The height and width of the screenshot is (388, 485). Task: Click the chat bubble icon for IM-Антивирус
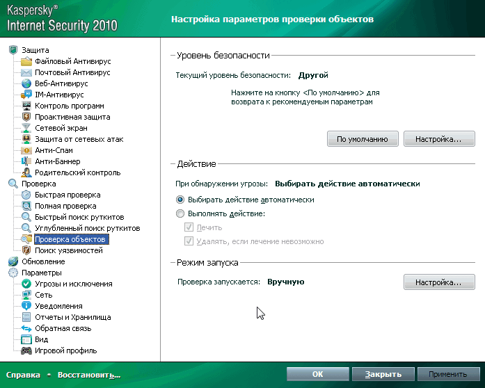coord(26,95)
